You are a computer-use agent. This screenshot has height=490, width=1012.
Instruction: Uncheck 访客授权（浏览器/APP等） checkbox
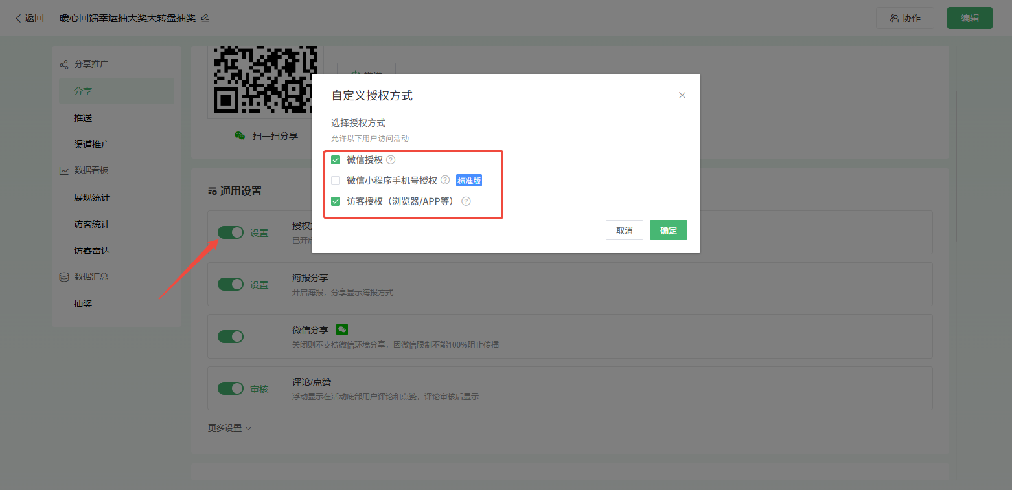336,201
